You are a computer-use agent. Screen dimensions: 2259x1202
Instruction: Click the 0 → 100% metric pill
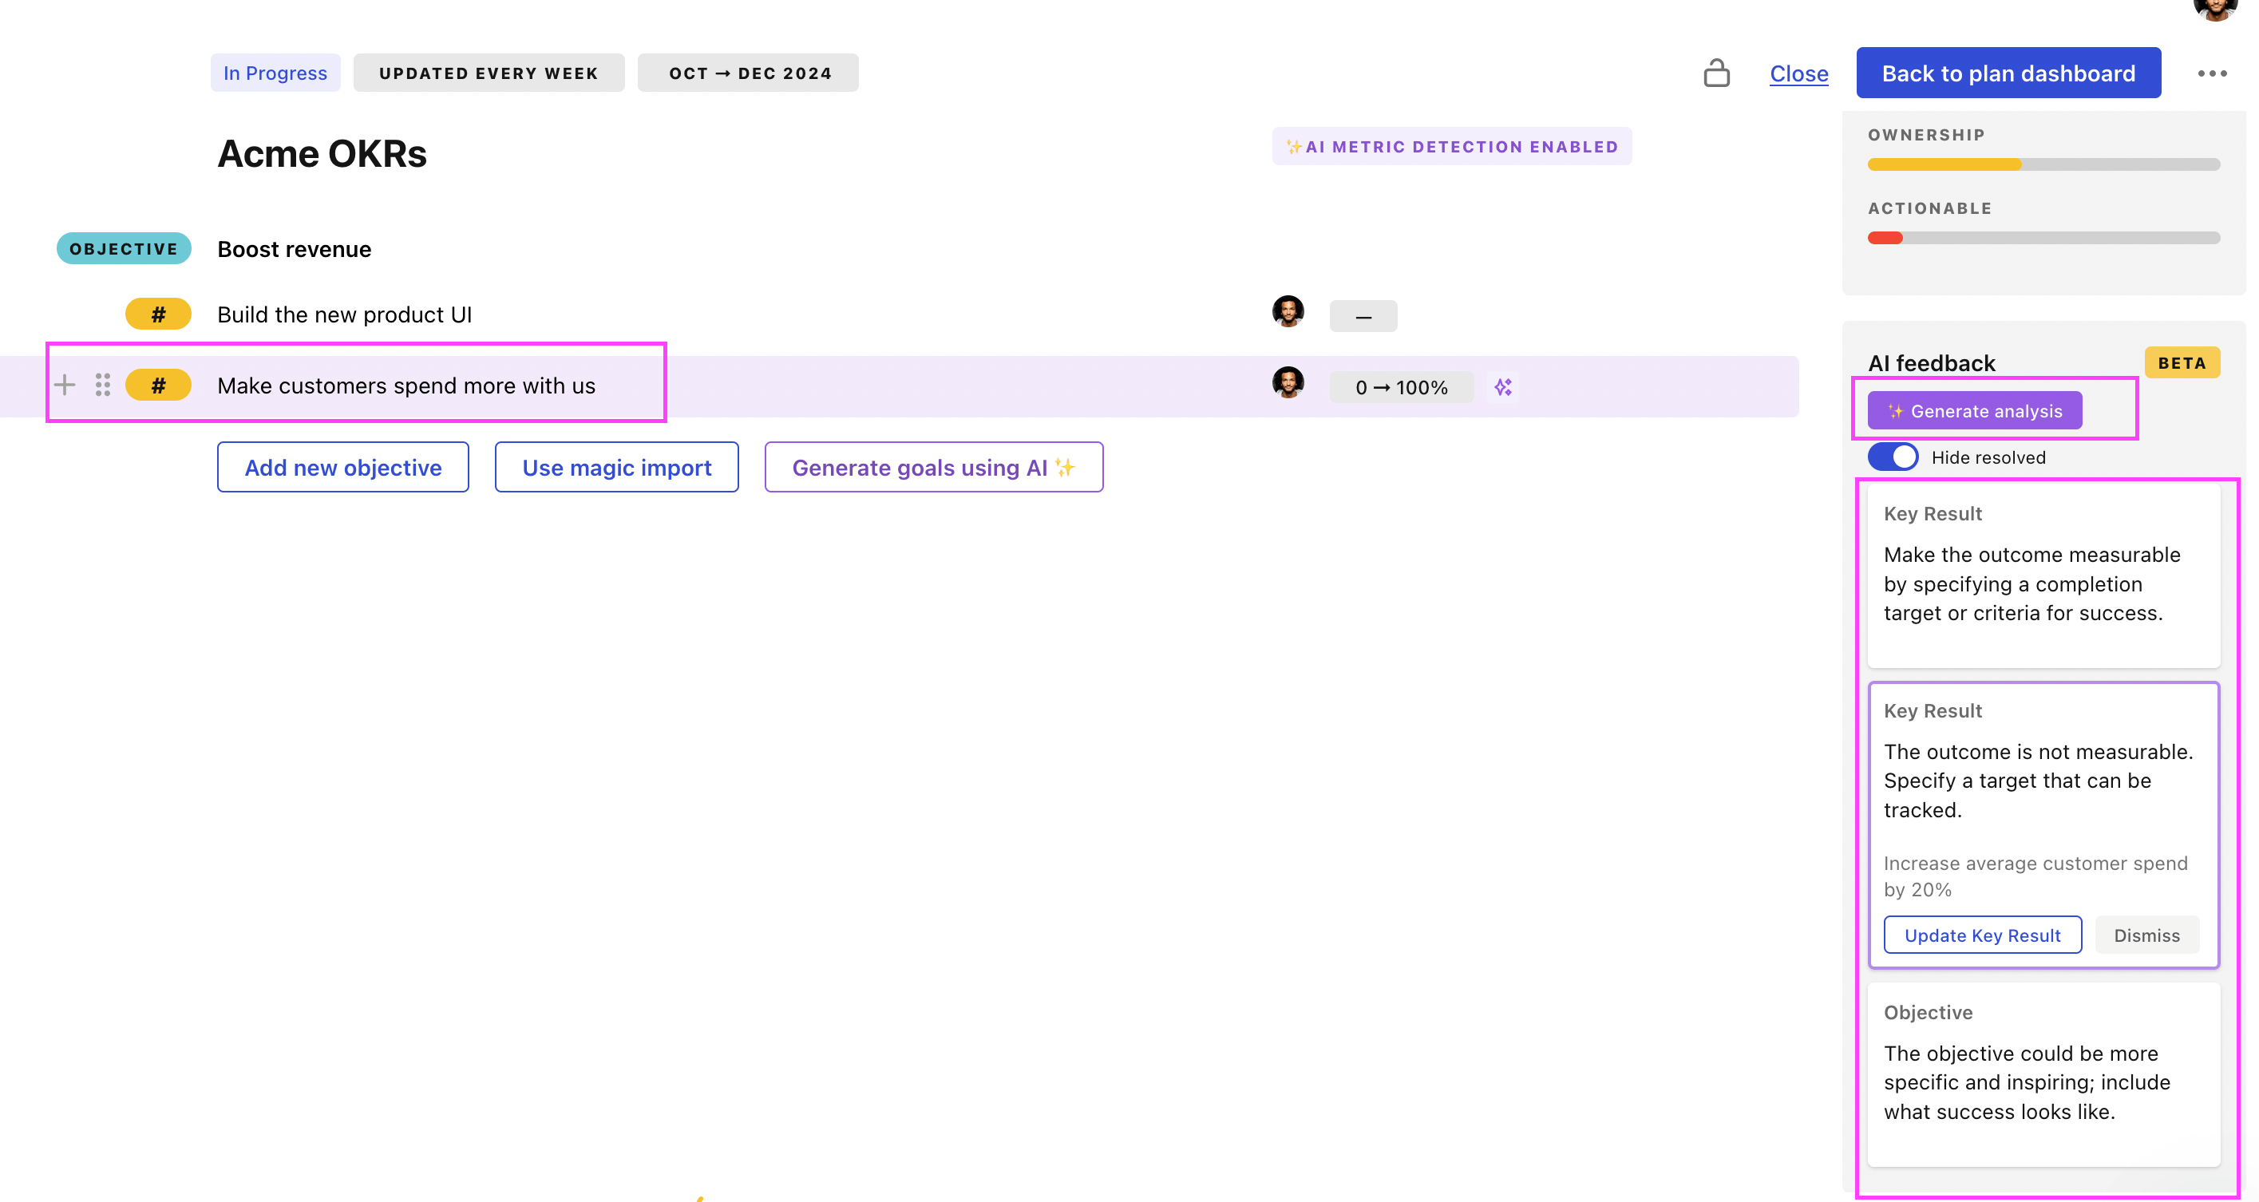coord(1400,386)
